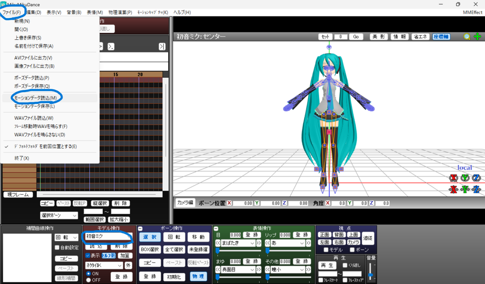This screenshot has height=284, width=485.
Task: Collapse the 表情操作 panel with its minus icon
Action: point(216,229)
